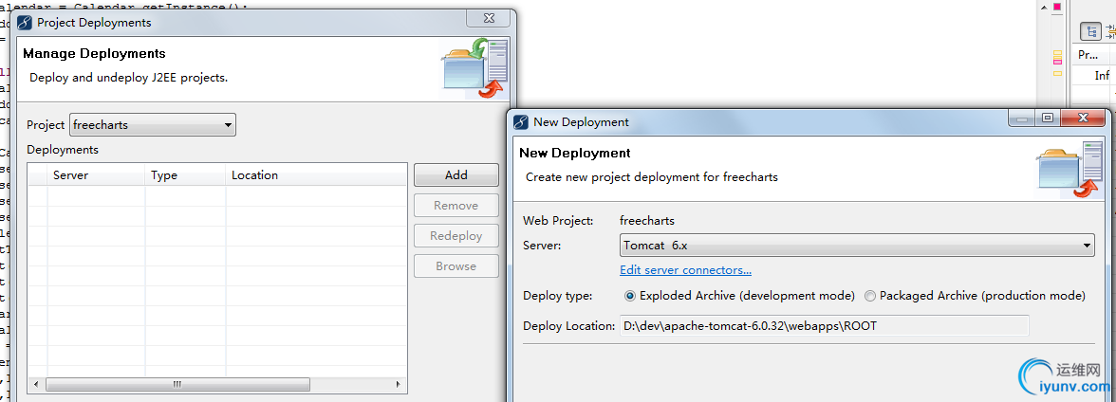Select Packaged Archive (production mode) option

coord(976,295)
